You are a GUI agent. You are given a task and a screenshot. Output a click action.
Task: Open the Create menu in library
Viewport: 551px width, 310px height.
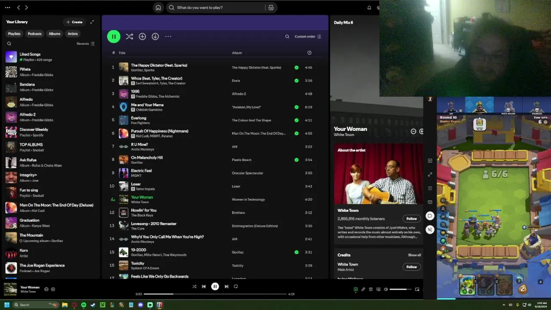pos(74,22)
